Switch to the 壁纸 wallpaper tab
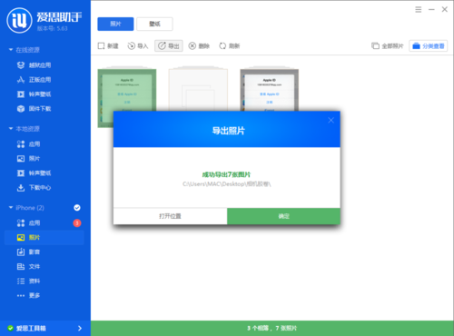This screenshot has height=336, width=454. coord(154,24)
